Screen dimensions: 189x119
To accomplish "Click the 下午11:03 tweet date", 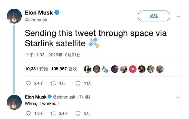I will click(x=53, y=55).
